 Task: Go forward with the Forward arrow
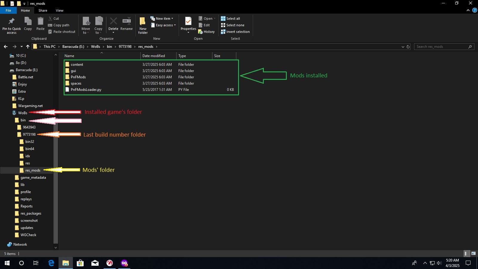pos(14,47)
